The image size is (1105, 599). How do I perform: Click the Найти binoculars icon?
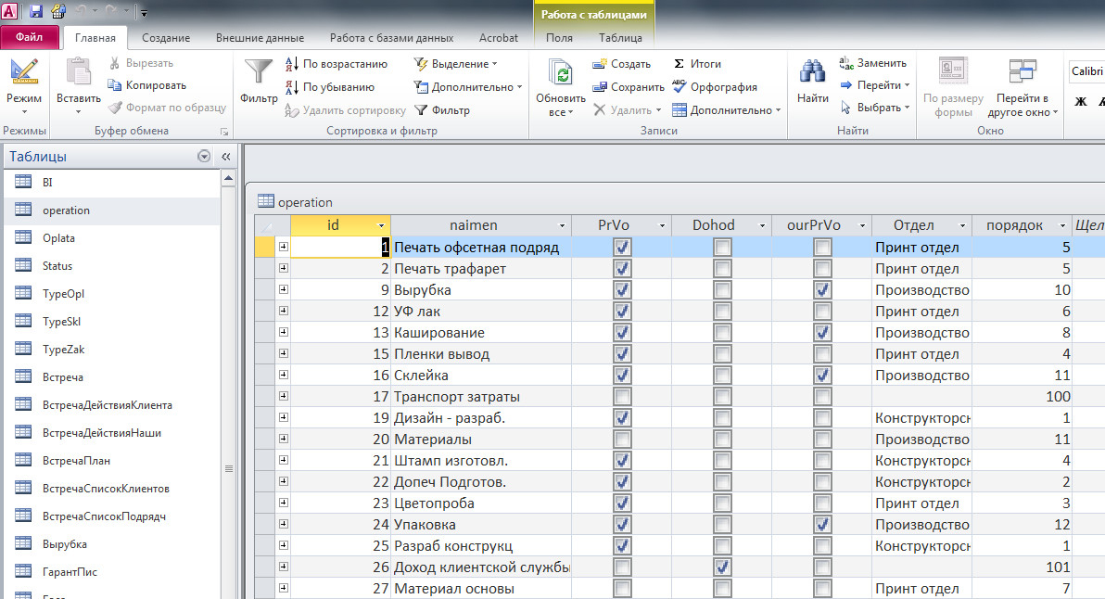click(x=813, y=73)
